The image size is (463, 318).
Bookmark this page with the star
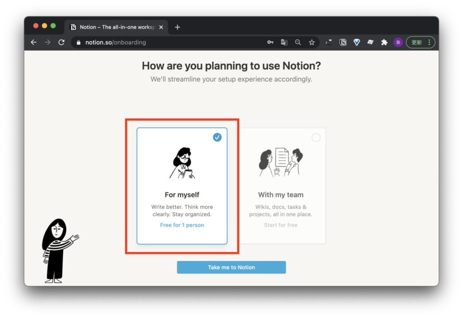tap(312, 42)
